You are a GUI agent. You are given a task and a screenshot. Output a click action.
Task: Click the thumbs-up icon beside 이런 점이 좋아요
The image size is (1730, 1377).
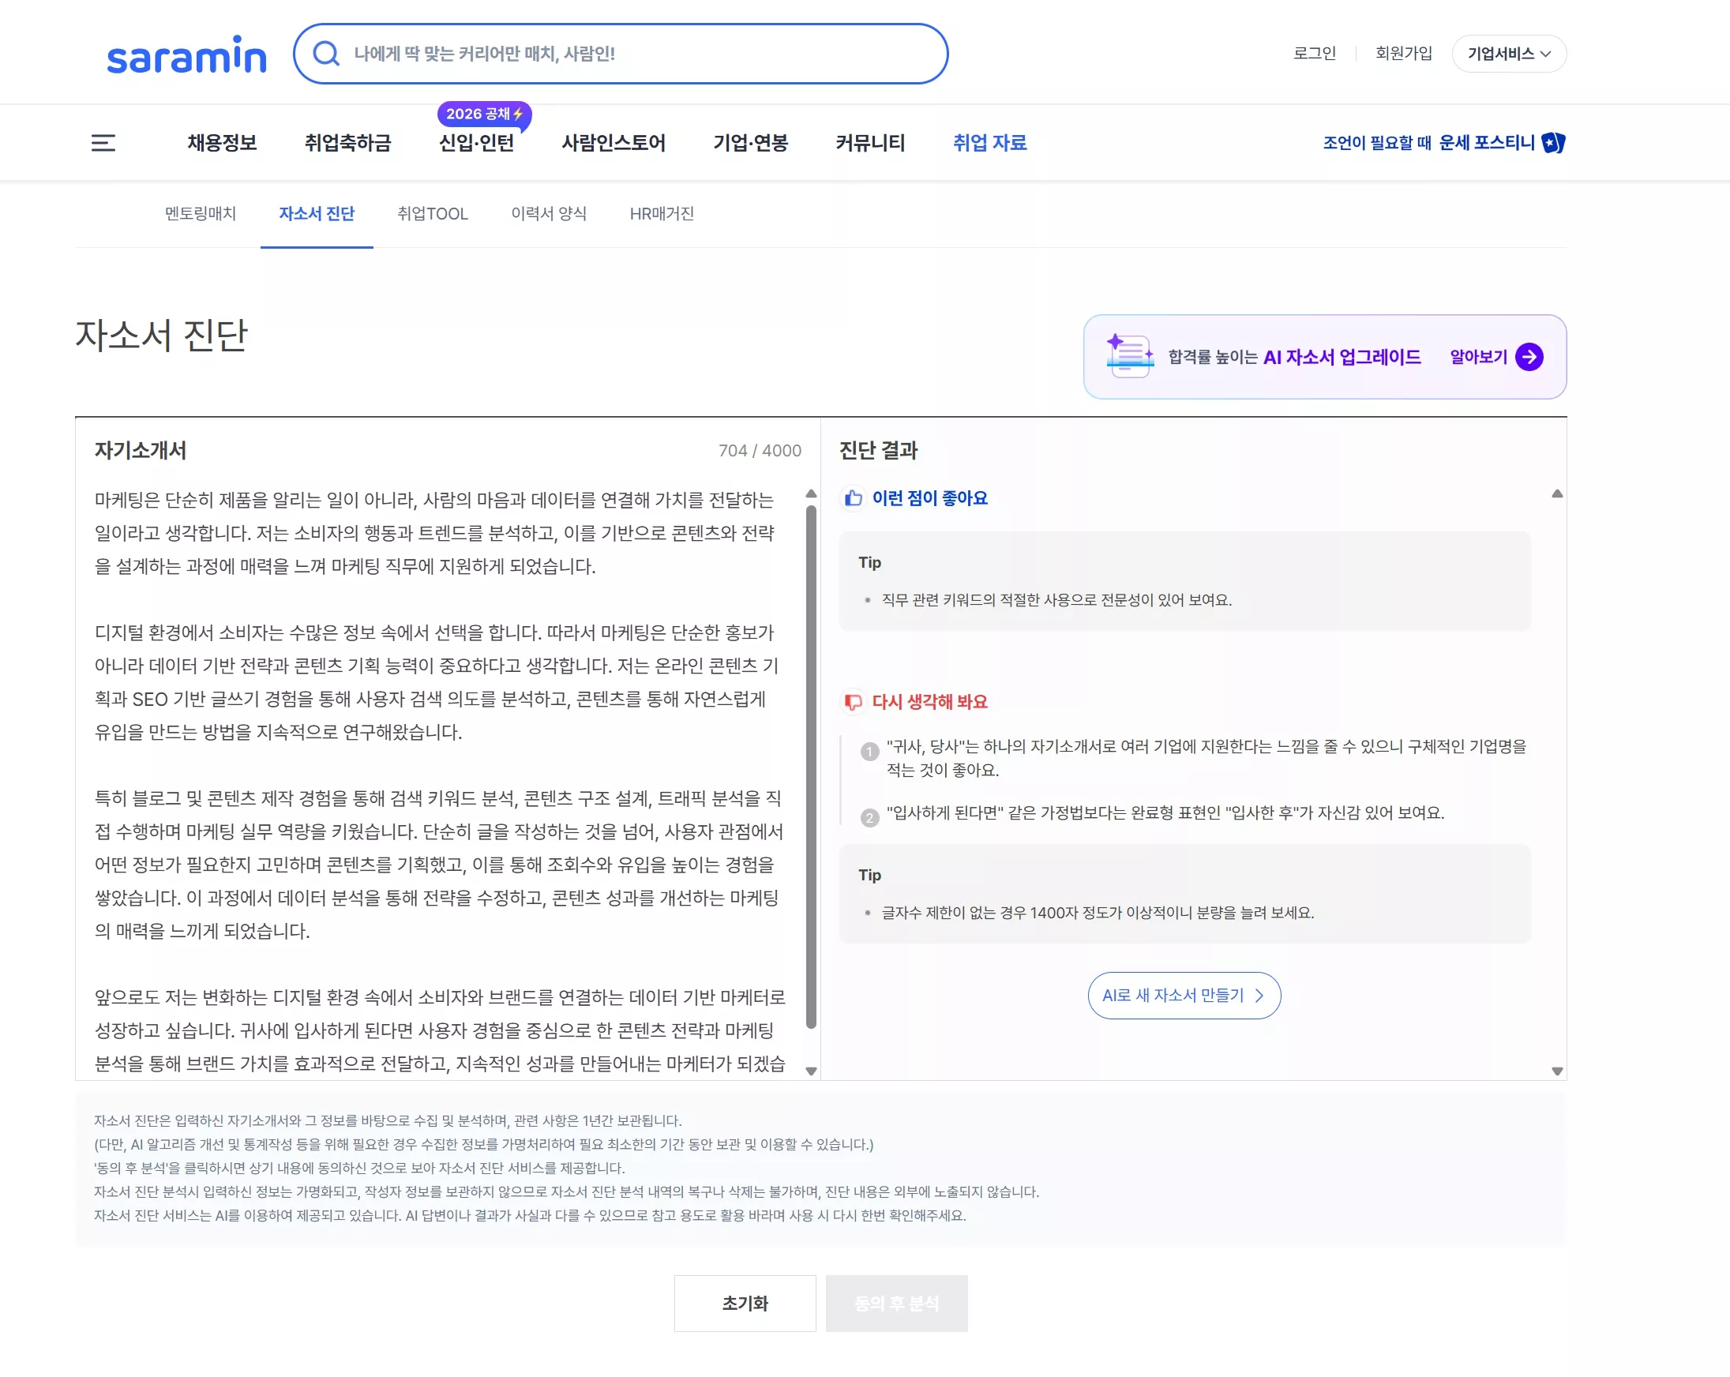852,497
